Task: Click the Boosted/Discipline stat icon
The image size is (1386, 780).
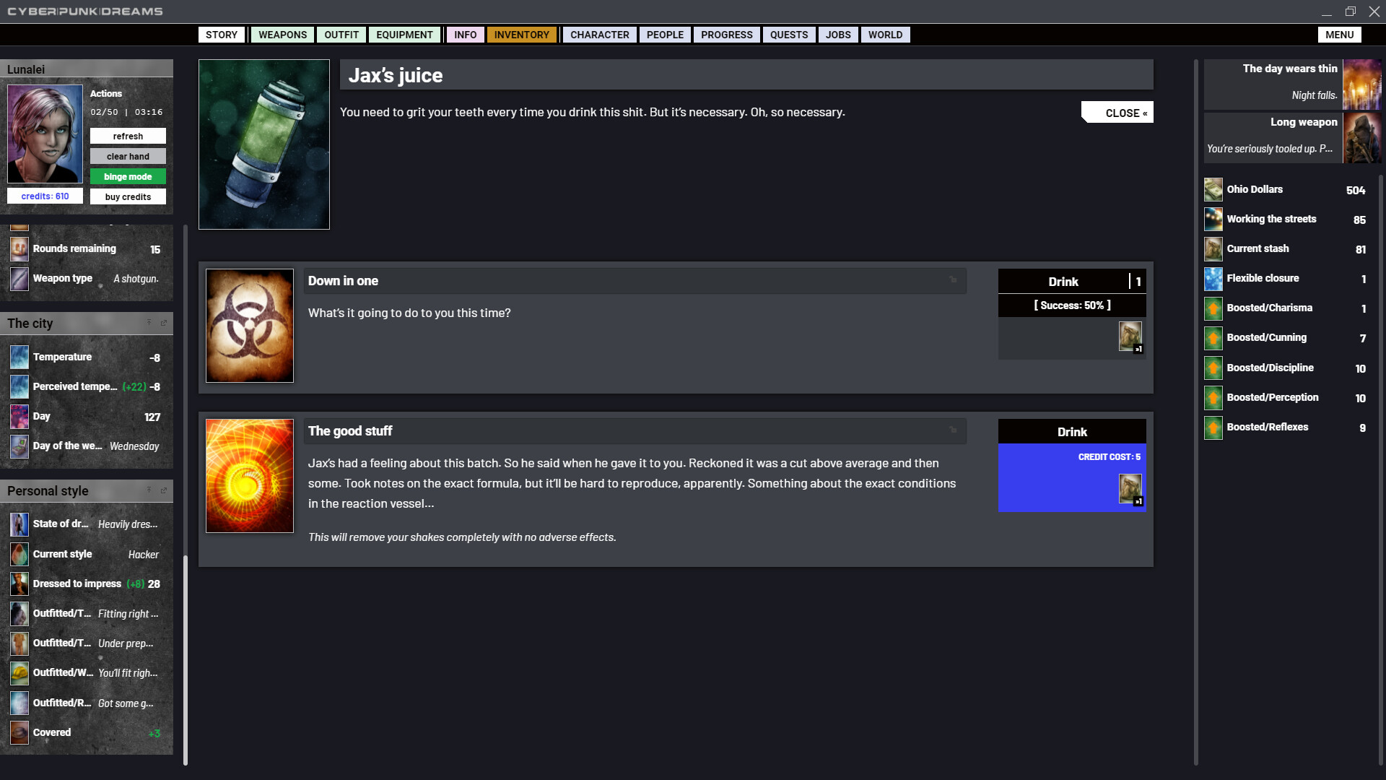Action: [1213, 367]
